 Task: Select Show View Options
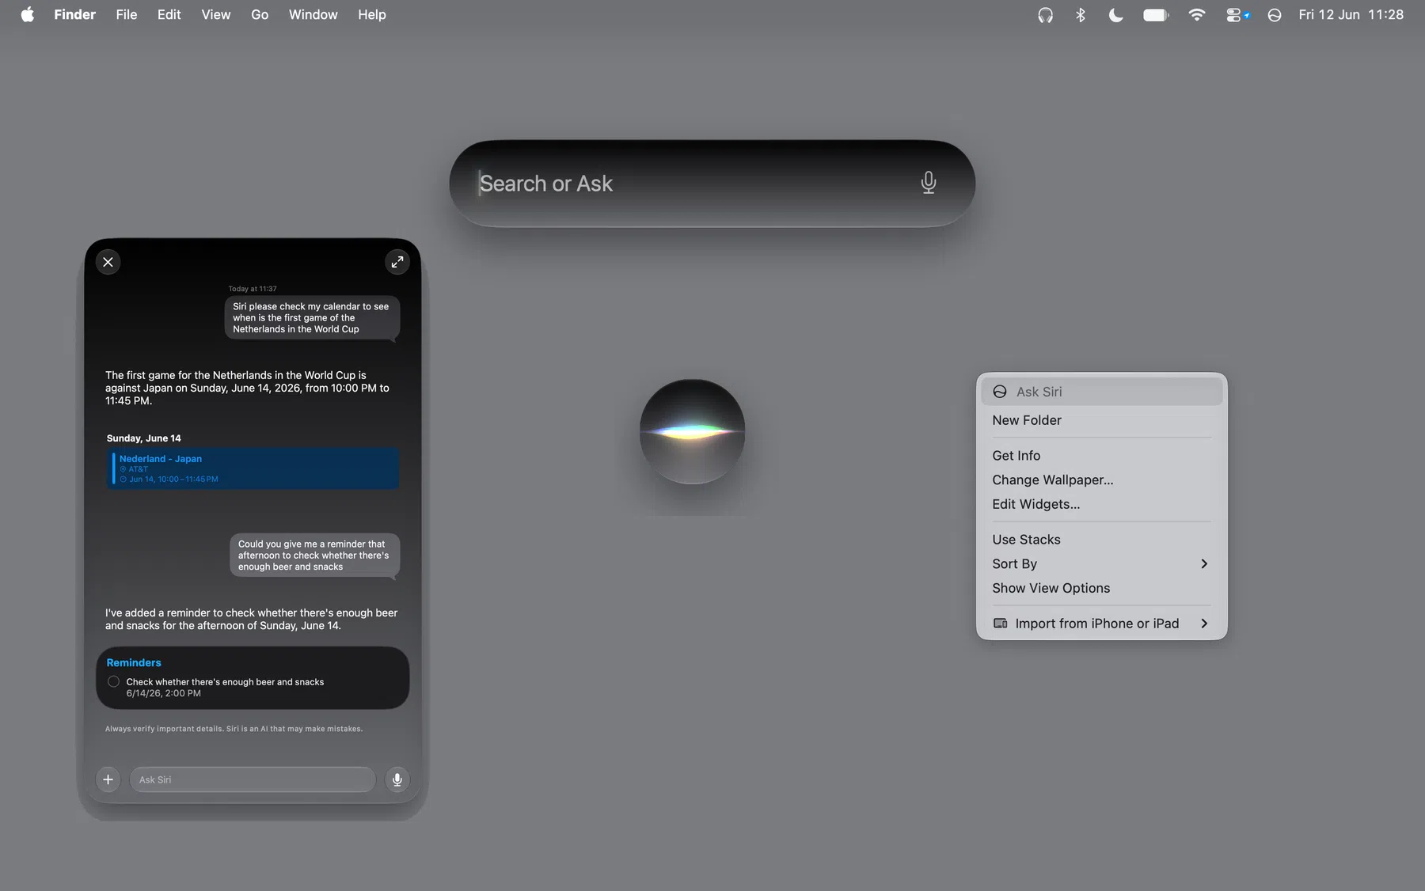click(1102, 589)
